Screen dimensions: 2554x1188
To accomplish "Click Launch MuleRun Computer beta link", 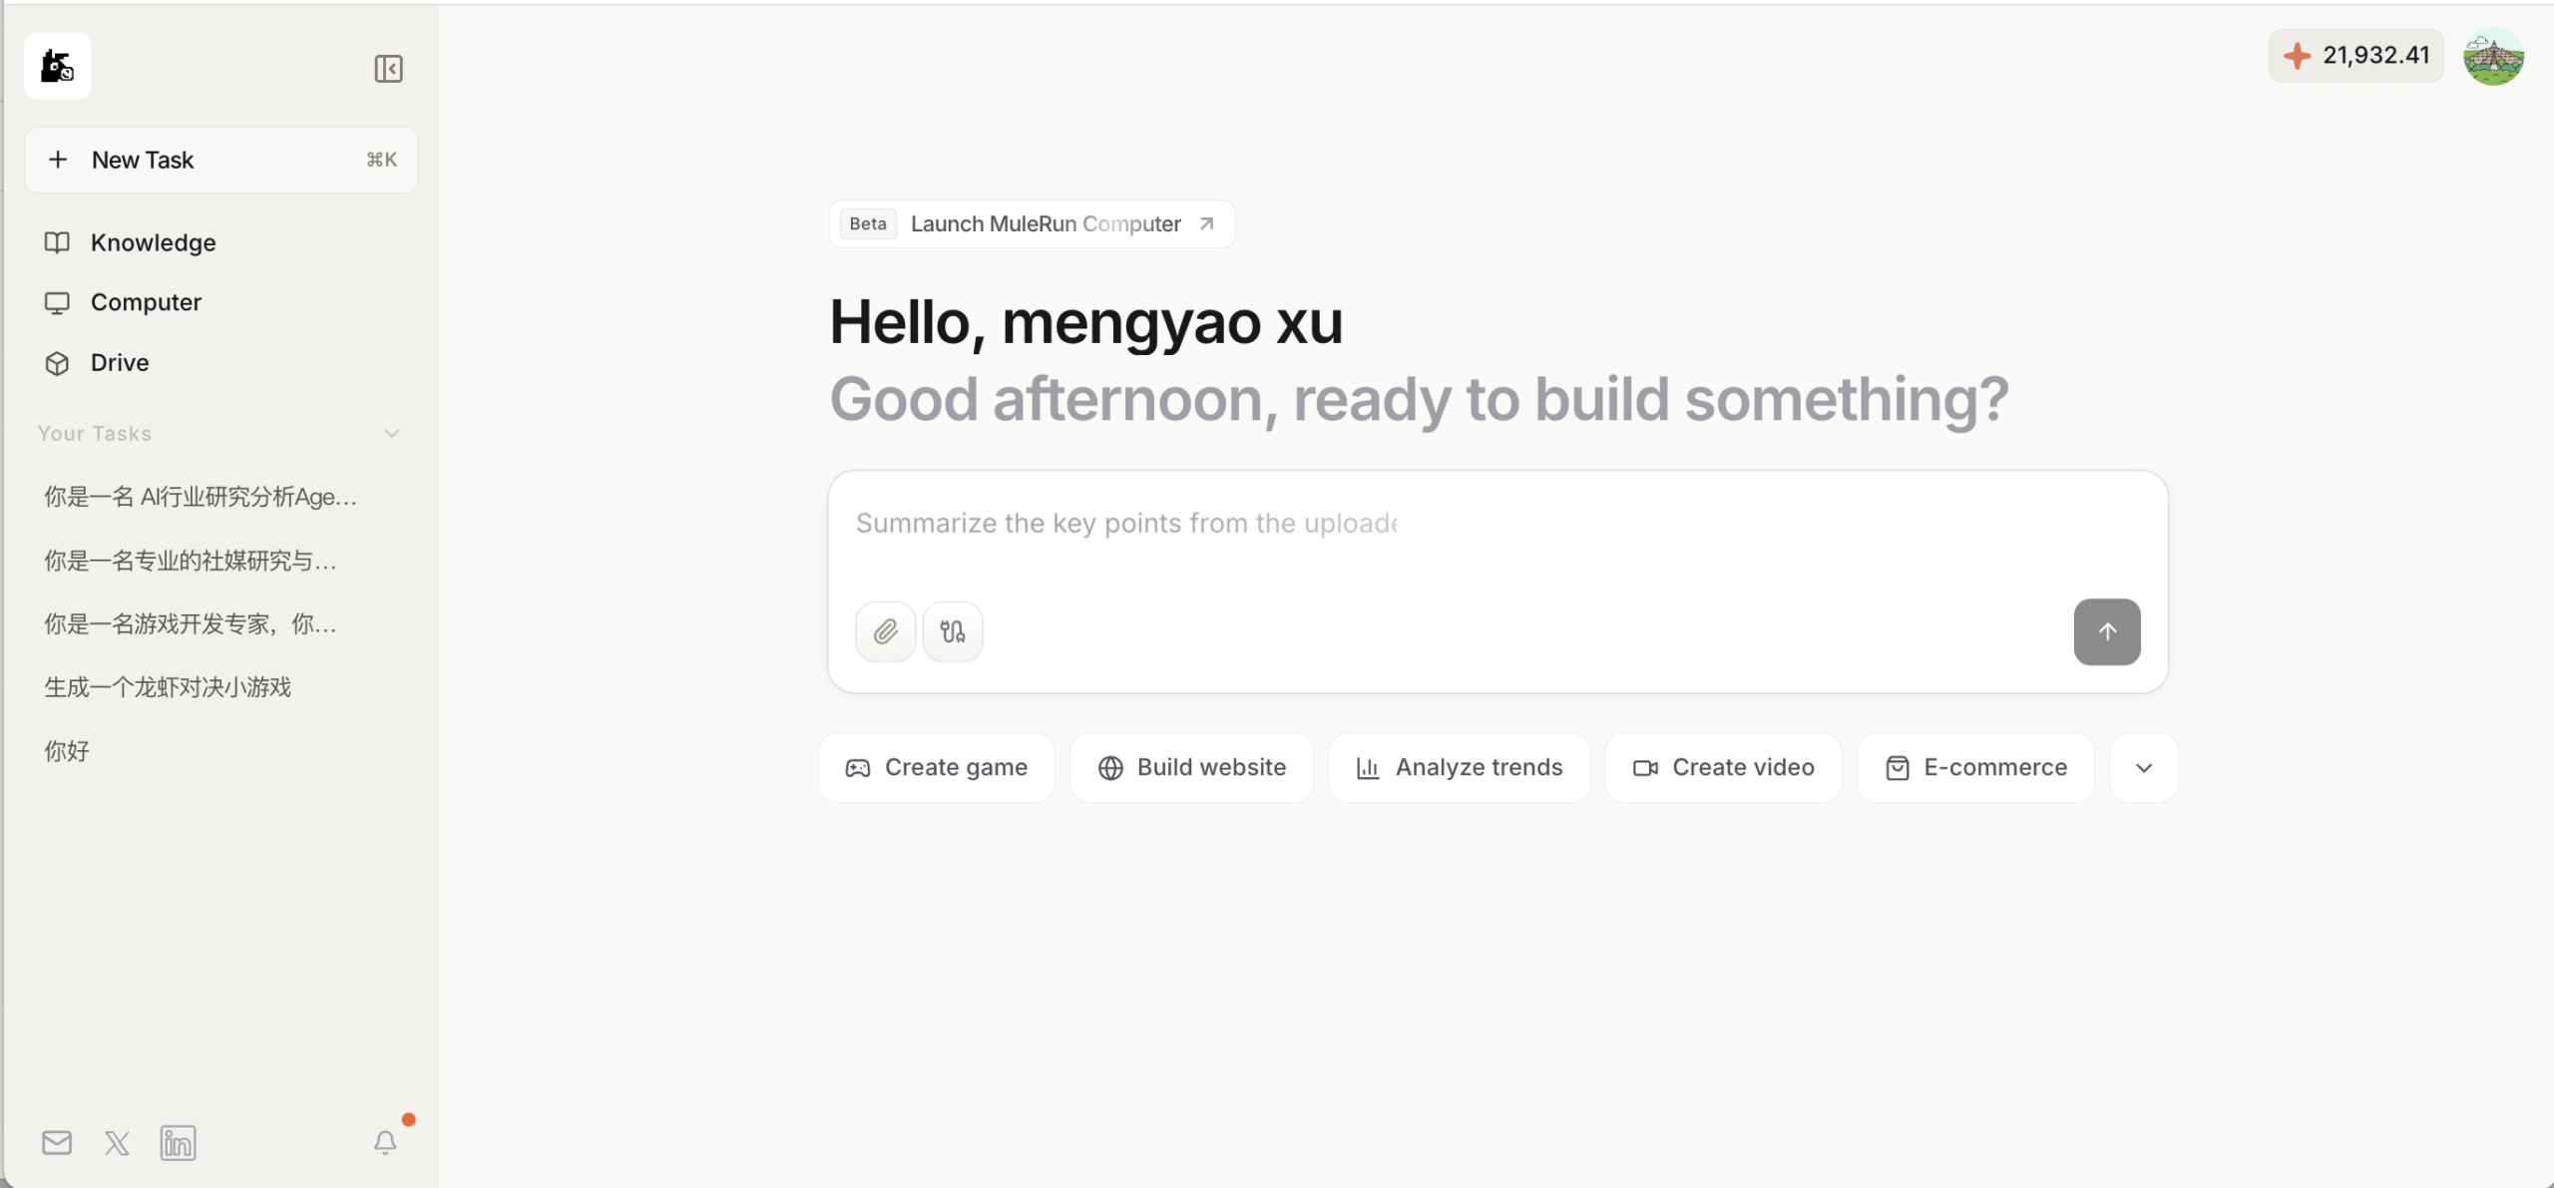I will click(x=1032, y=223).
